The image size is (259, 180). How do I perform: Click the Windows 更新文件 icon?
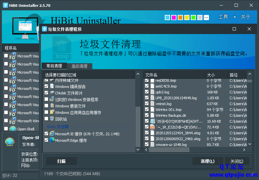coord(52,106)
